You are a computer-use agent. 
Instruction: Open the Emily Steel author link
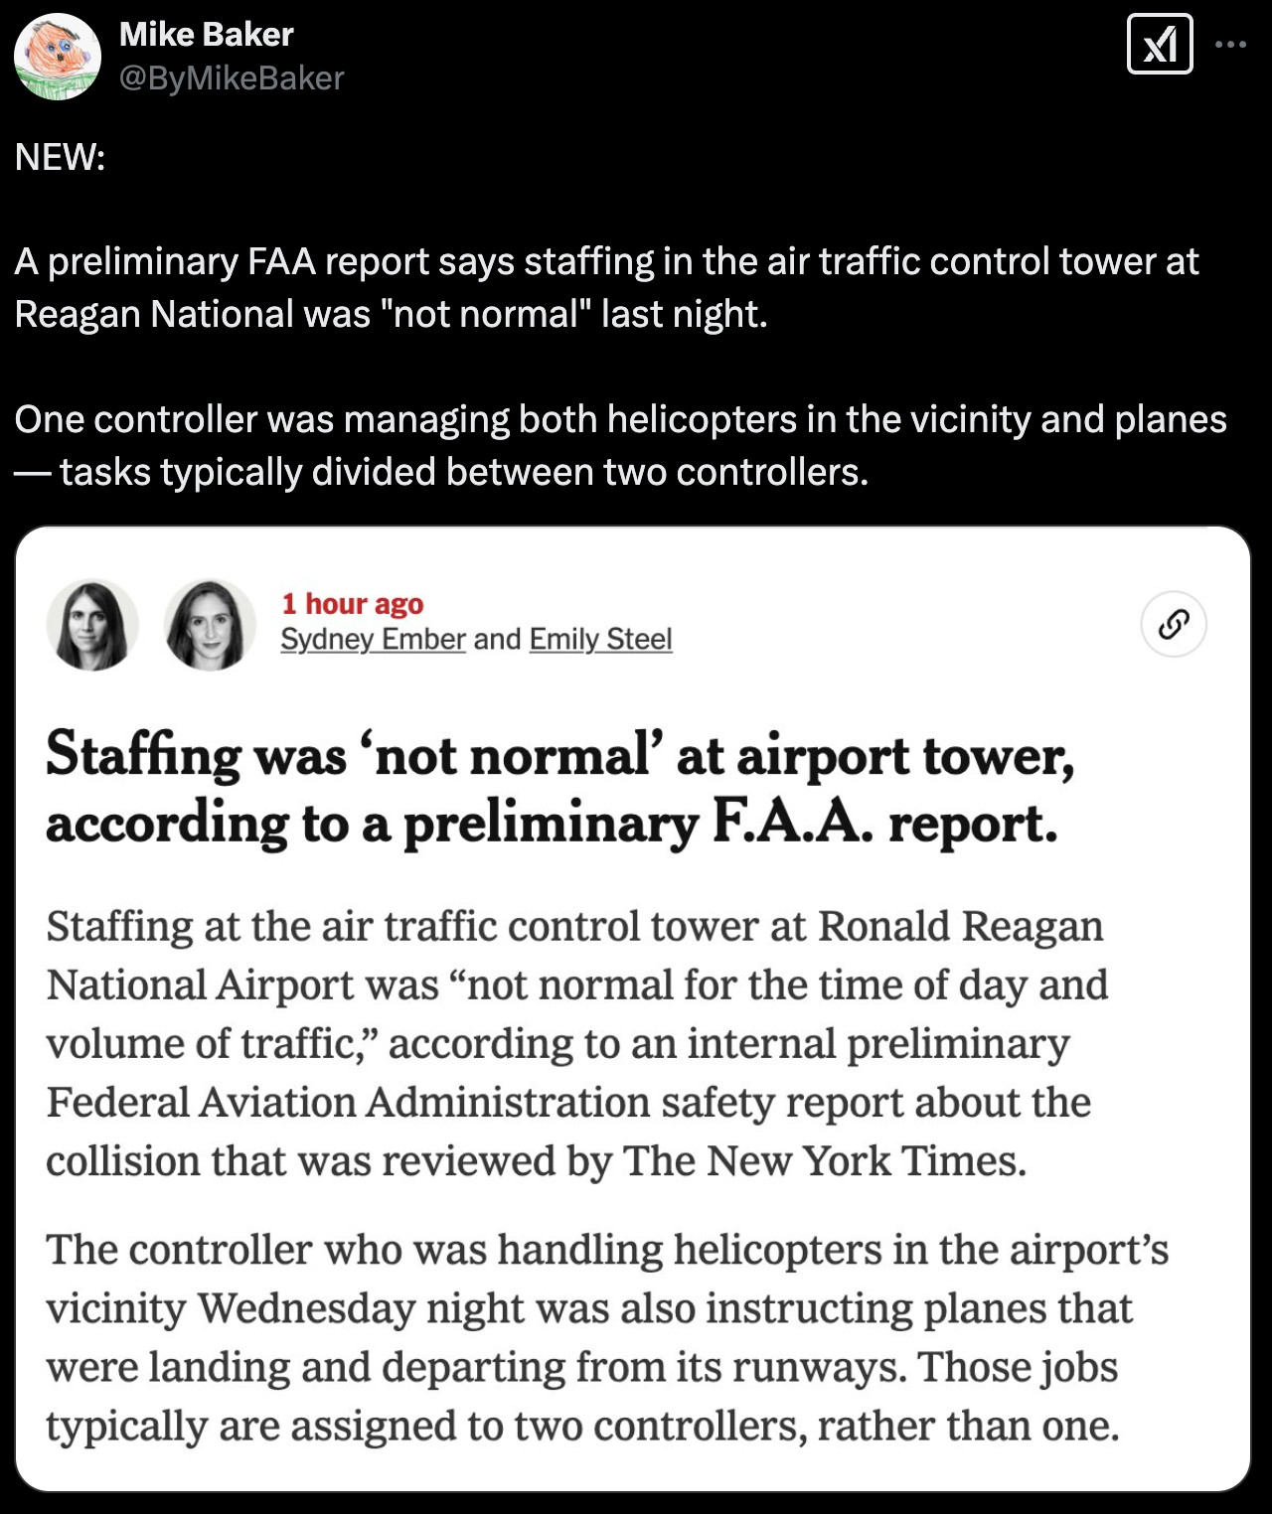pos(600,639)
